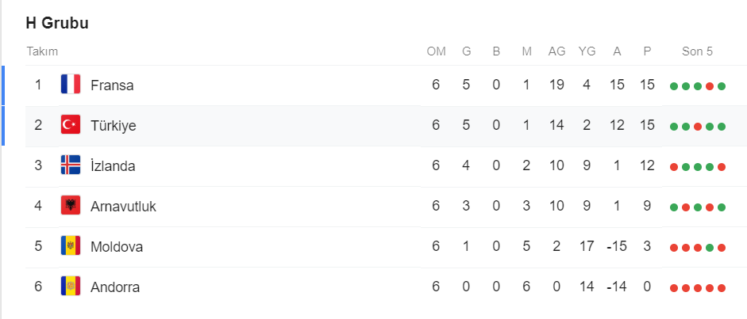Open the Andorra team name
Viewport: 747px width, 319px height.
[x=115, y=287]
